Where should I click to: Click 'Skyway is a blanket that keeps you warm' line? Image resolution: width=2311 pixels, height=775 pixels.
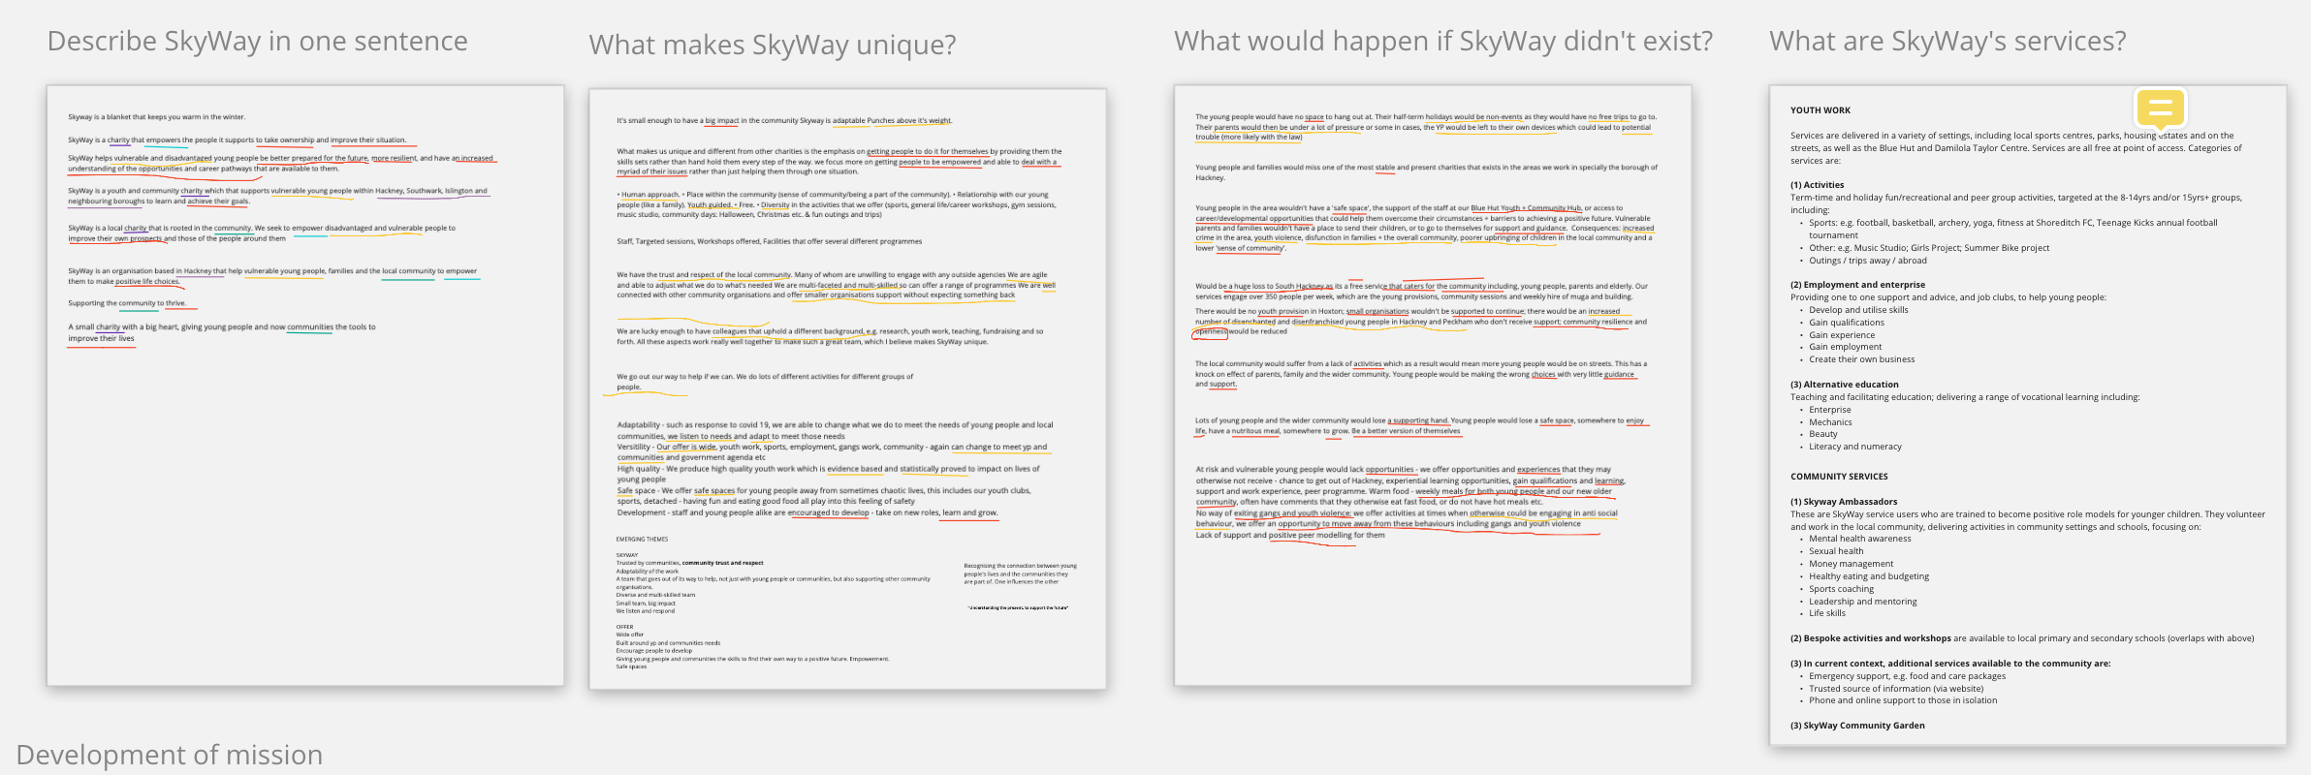[x=157, y=117]
